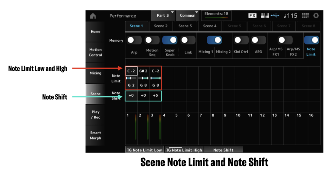Switch to Scene 2 tab

[x=161, y=26]
